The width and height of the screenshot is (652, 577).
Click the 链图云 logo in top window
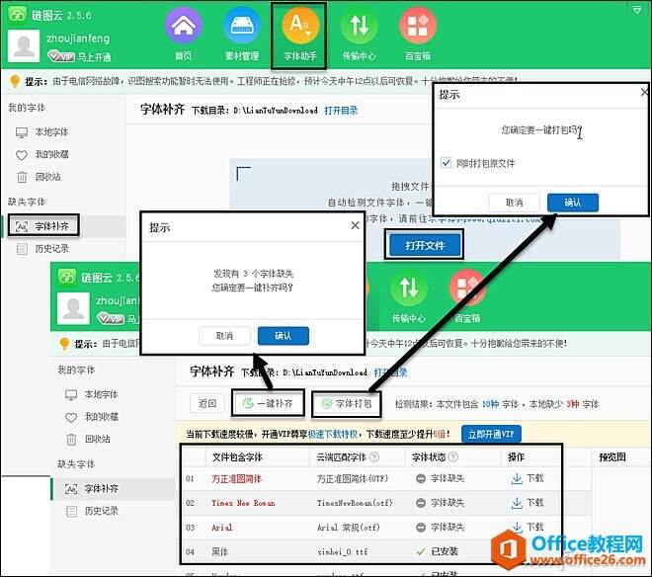(18, 16)
